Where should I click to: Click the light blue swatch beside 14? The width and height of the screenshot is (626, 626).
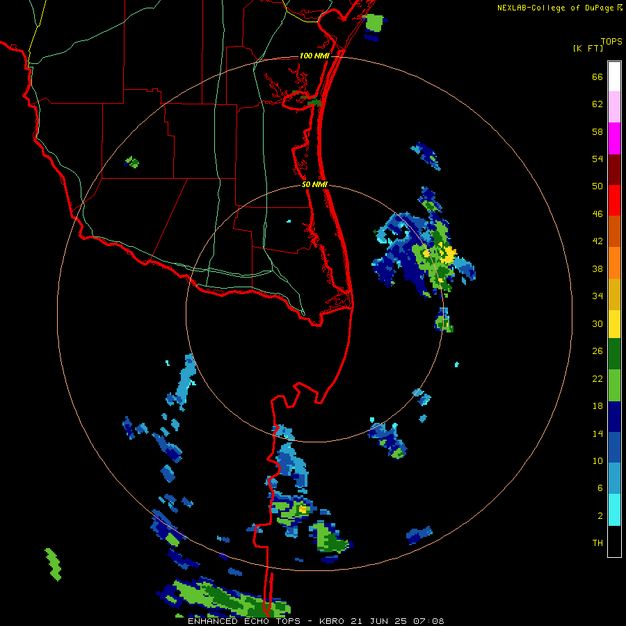(x=614, y=479)
